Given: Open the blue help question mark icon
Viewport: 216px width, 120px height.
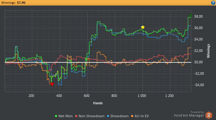Looking at the screenshot, I should [213, 2].
